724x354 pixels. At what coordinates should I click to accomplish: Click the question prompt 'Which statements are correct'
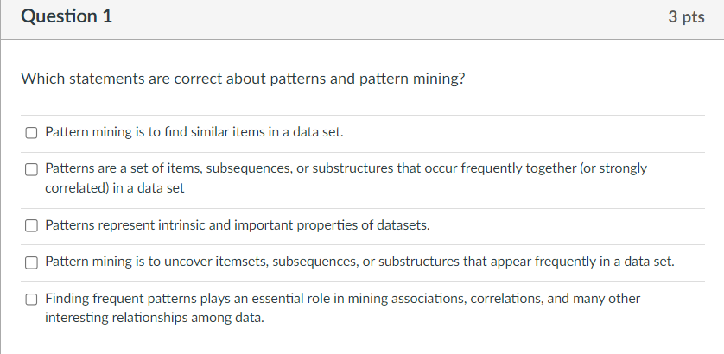(x=243, y=79)
